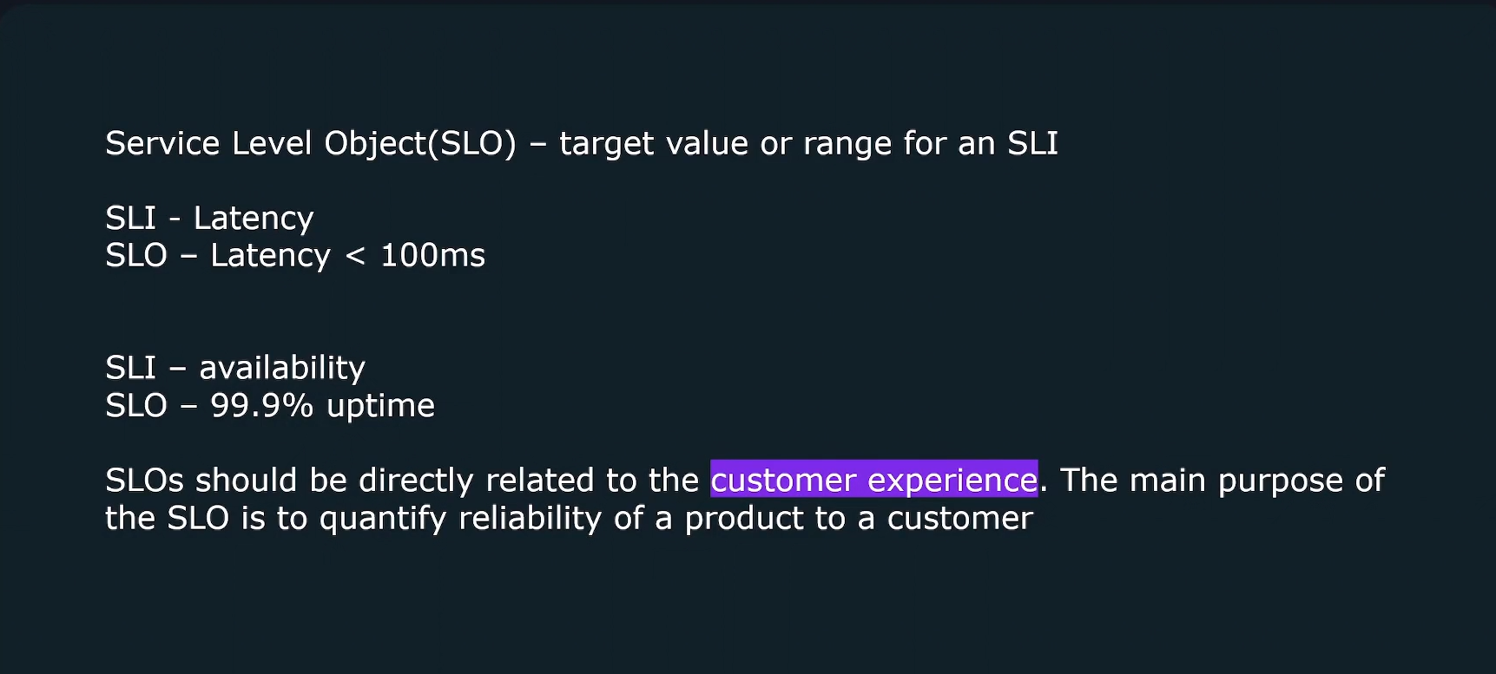Click the words 'quantify reliability'
Screen dimensions: 1496x674
click(x=460, y=518)
